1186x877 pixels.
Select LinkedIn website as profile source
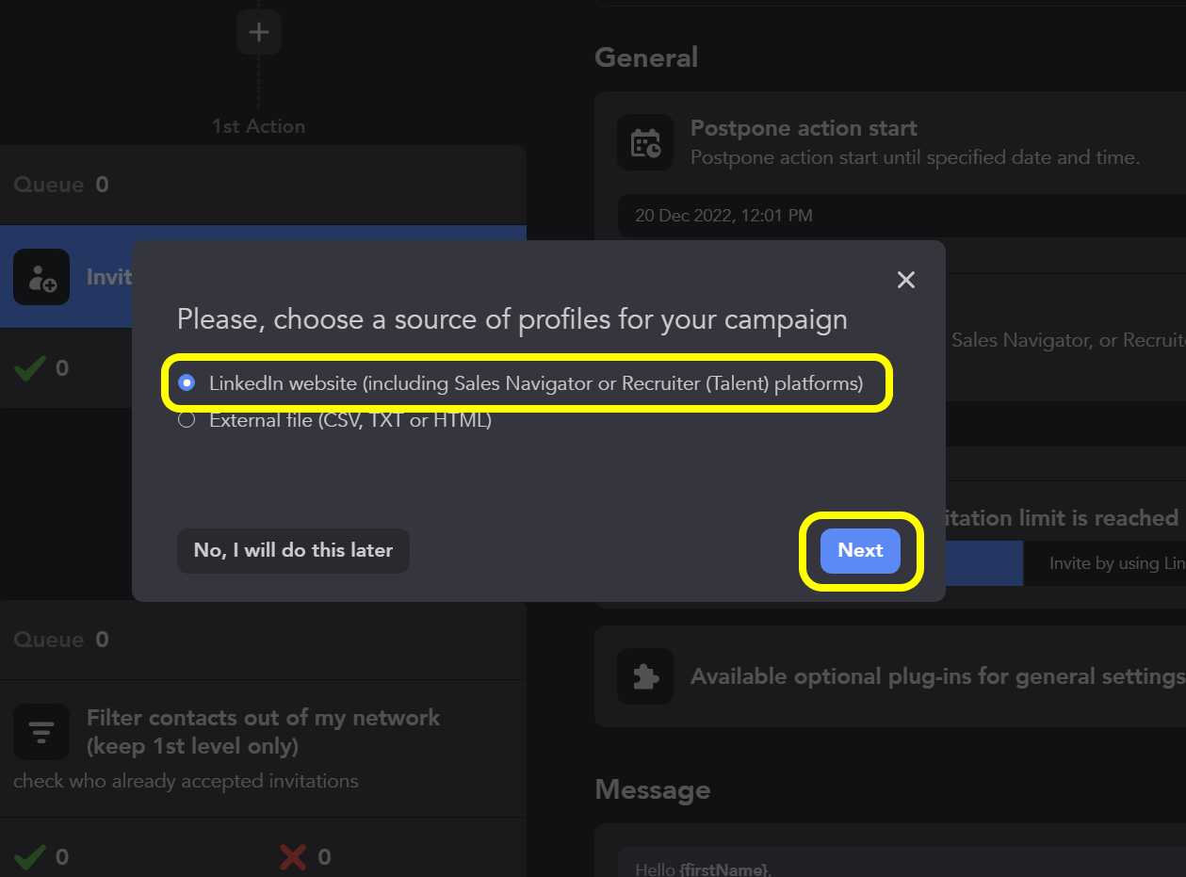[187, 383]
